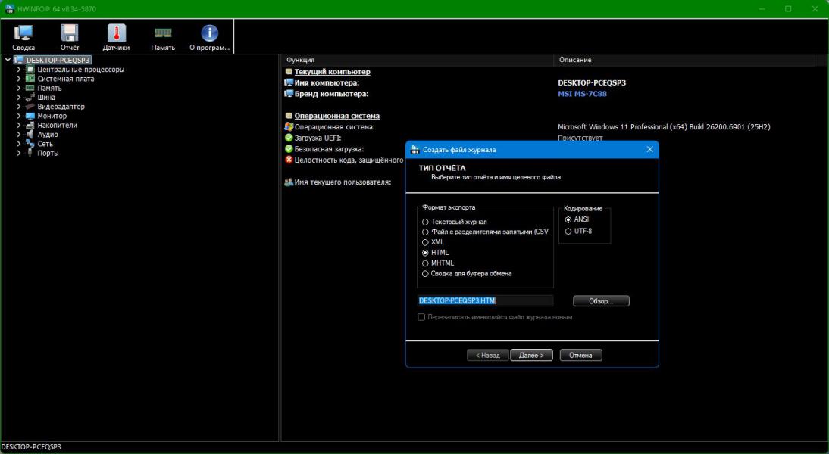The image size is (829, 454).
Task: Click the DESKTOP-PCEQSP3.HTM filename field
Action: pyautogui.click(x=485, y=301)
